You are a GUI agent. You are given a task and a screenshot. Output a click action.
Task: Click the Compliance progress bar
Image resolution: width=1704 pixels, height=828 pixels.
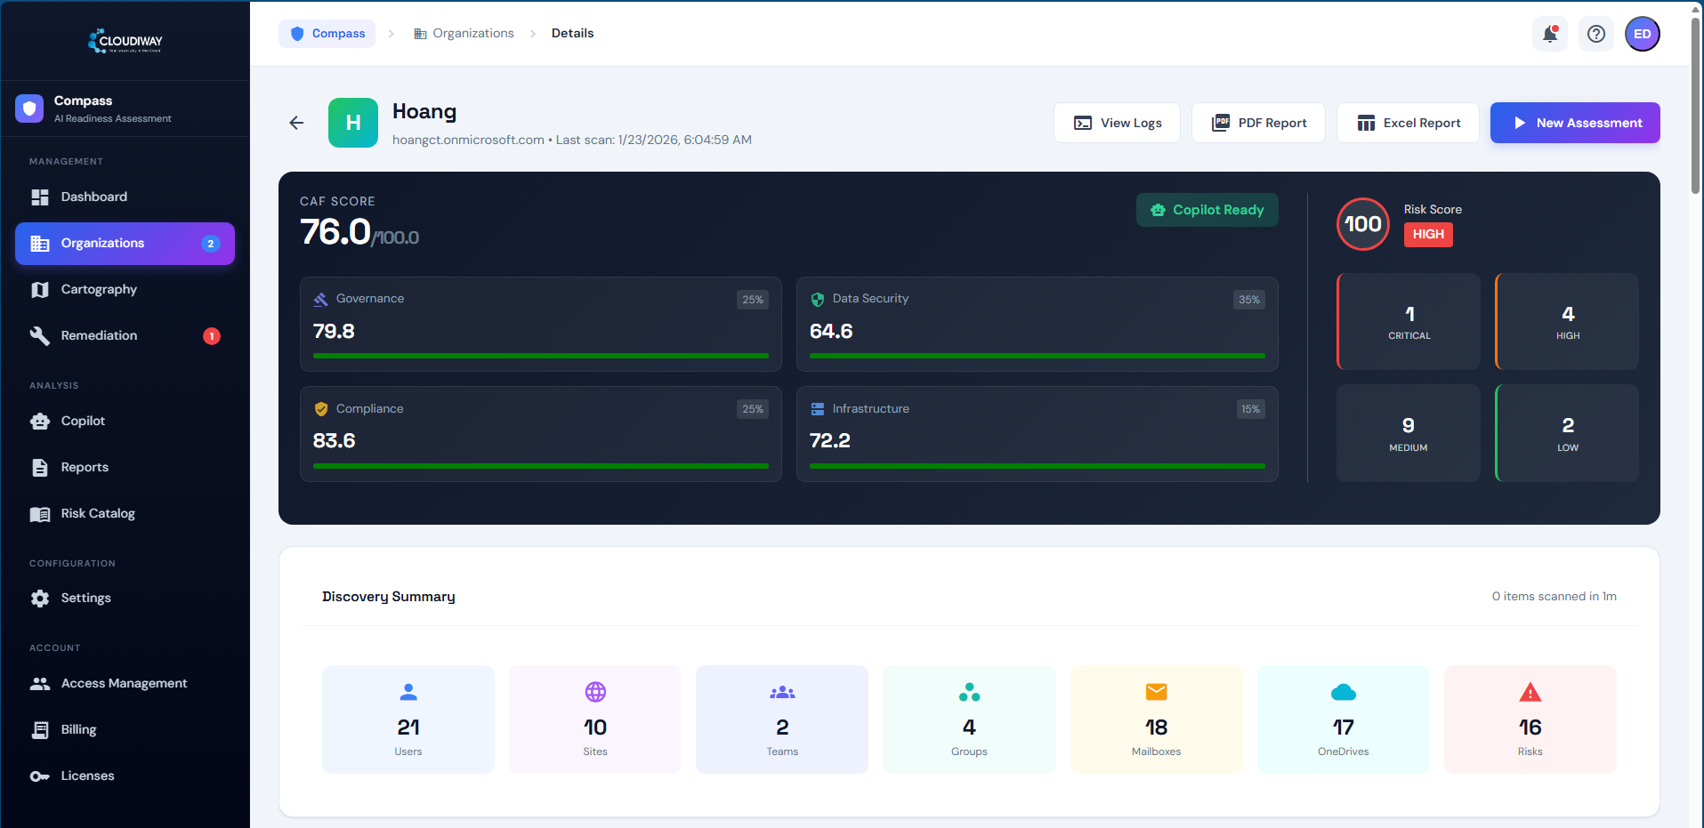coord(541,466)
